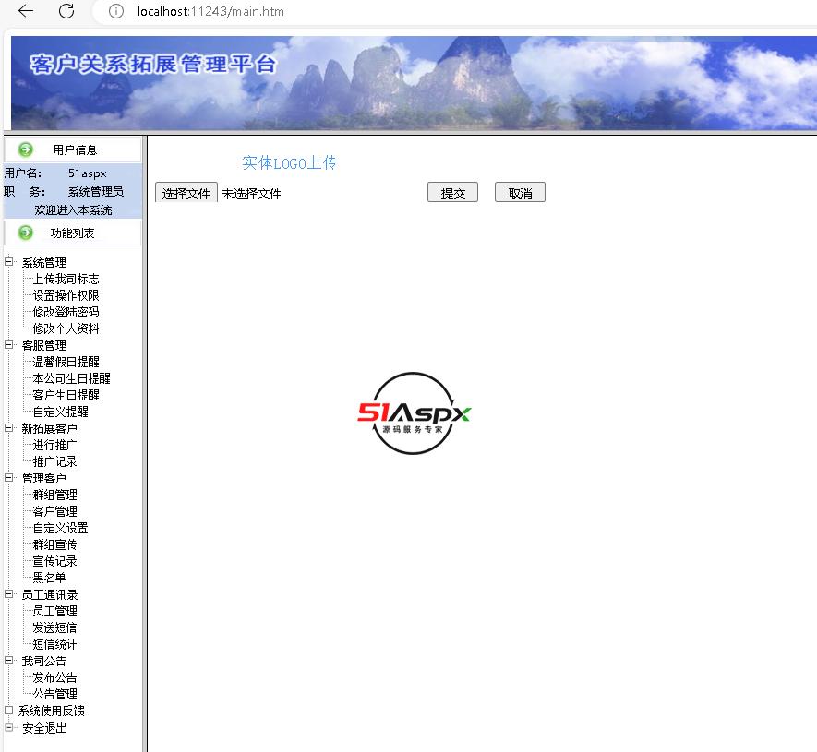
Task: Open 员工管理 item
Action: click(54, 611)
